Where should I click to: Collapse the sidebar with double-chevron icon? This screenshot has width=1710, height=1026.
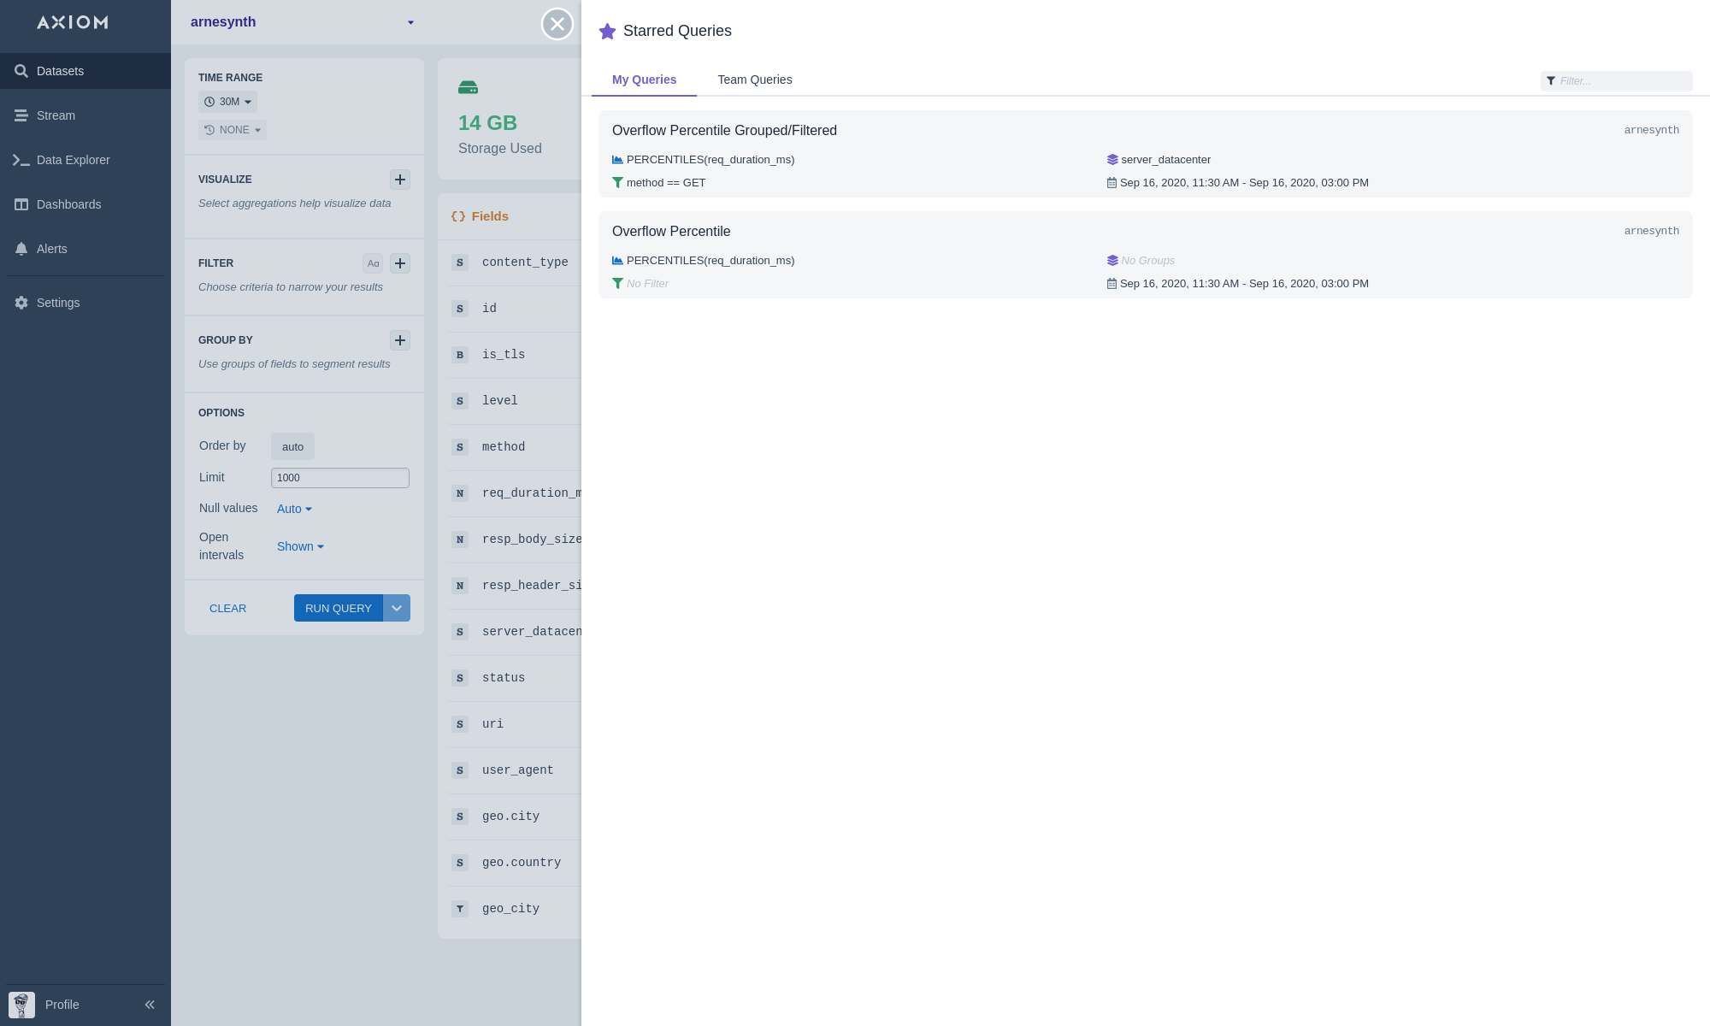point(150,1005)
